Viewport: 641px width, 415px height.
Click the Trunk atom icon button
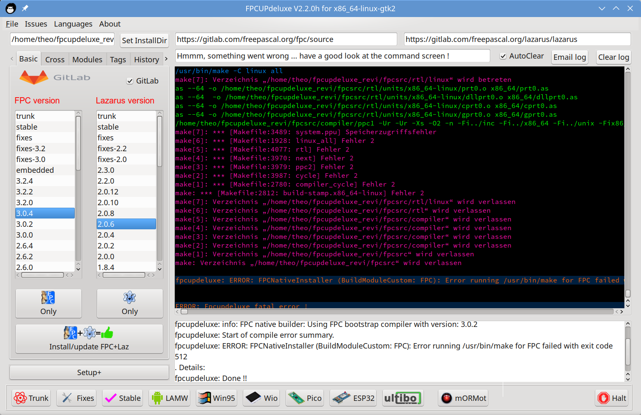[31, 398]
